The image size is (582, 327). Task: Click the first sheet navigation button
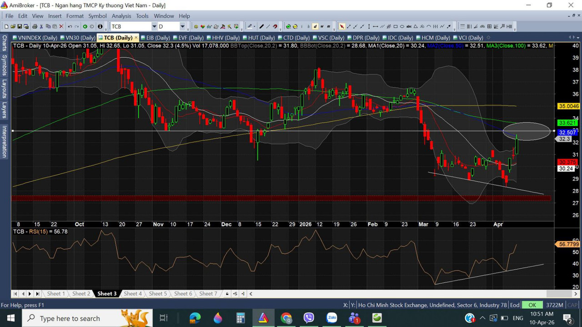point(16,294)
